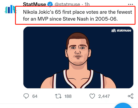Open the @statmuse handle link

67,4
